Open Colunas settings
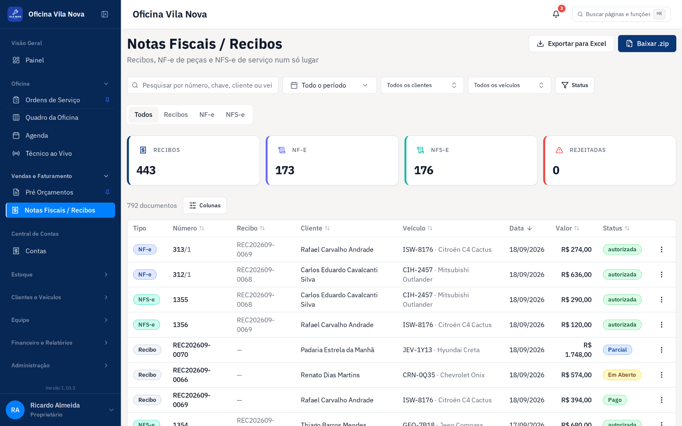 coord(205,206)
